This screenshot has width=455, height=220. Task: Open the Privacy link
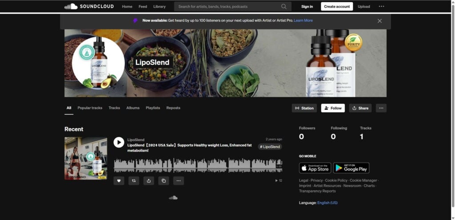[x=316, y=180]
